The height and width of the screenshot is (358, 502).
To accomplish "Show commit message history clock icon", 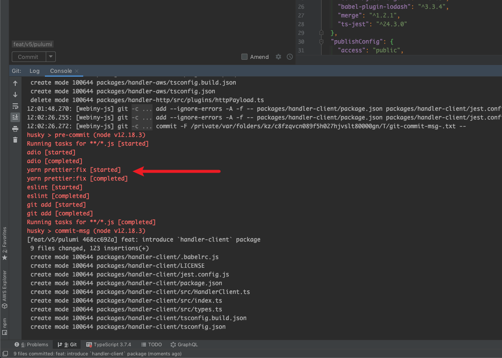I will pyautogui.click(x=290, y=57).
